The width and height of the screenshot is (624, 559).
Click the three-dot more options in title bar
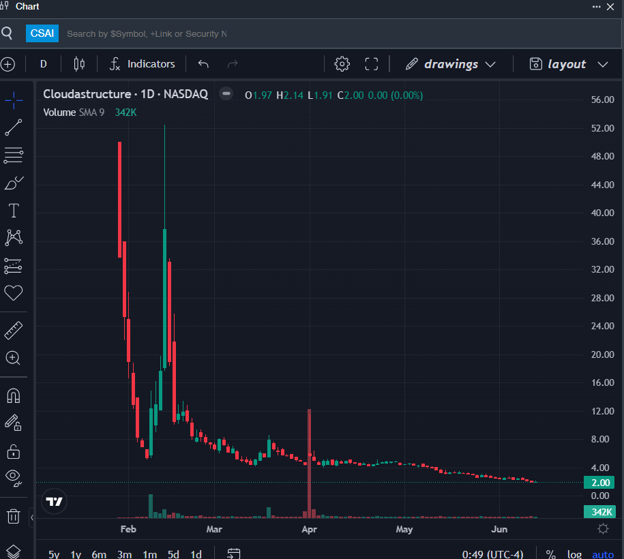tap(596, 7)
